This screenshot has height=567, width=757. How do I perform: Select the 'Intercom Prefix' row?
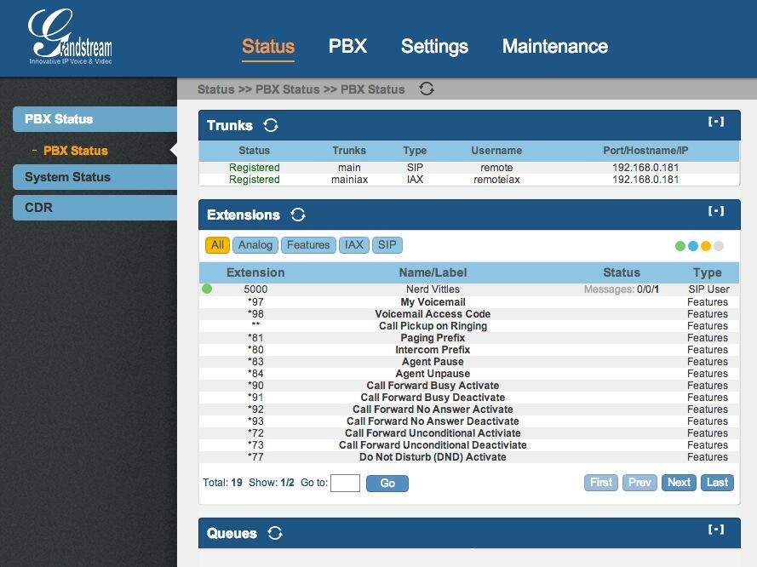click(x=469, y=350)
